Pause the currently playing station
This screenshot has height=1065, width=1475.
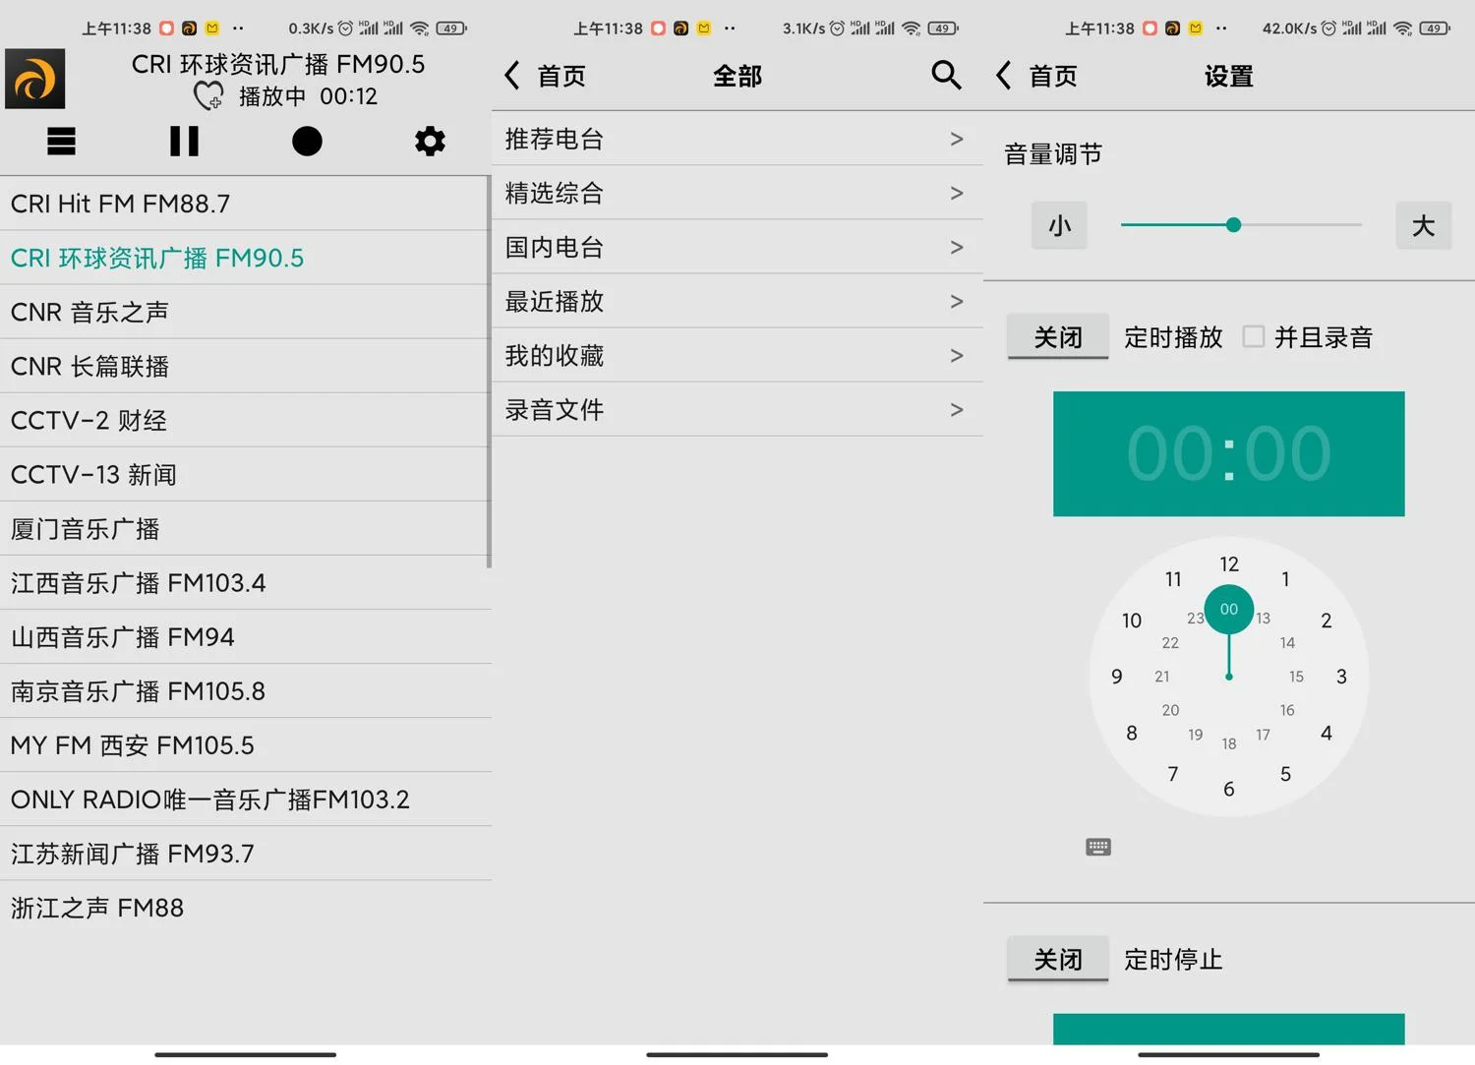184,142
